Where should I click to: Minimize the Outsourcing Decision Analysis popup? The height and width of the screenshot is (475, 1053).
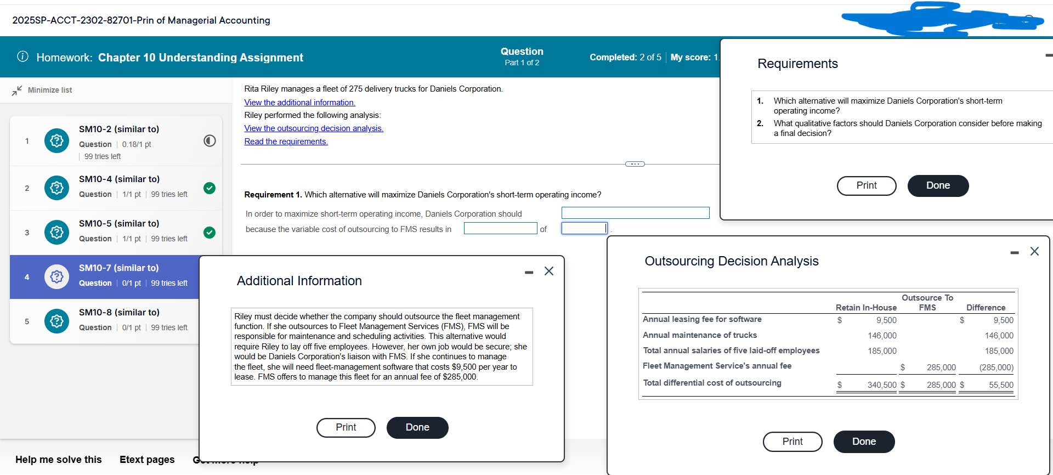(x=1015, y=252)
